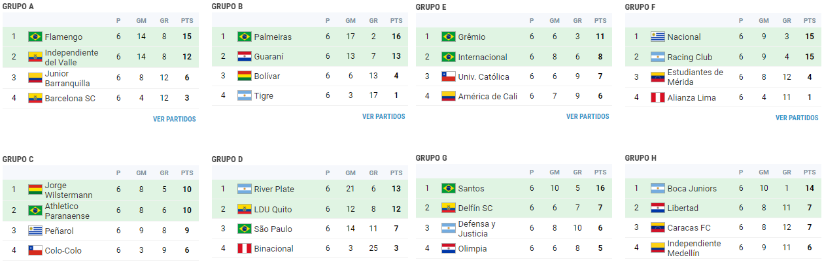Click the Brazil flag next to Flamengo
Screen dimensions: 824x262
(35, 37)
